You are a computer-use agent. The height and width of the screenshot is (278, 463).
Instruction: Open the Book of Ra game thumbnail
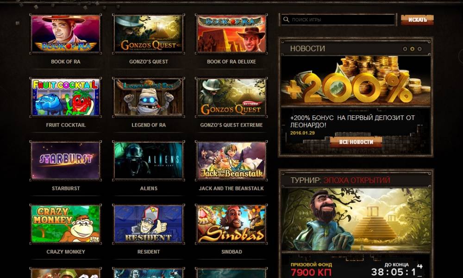[x=66, y=34]
